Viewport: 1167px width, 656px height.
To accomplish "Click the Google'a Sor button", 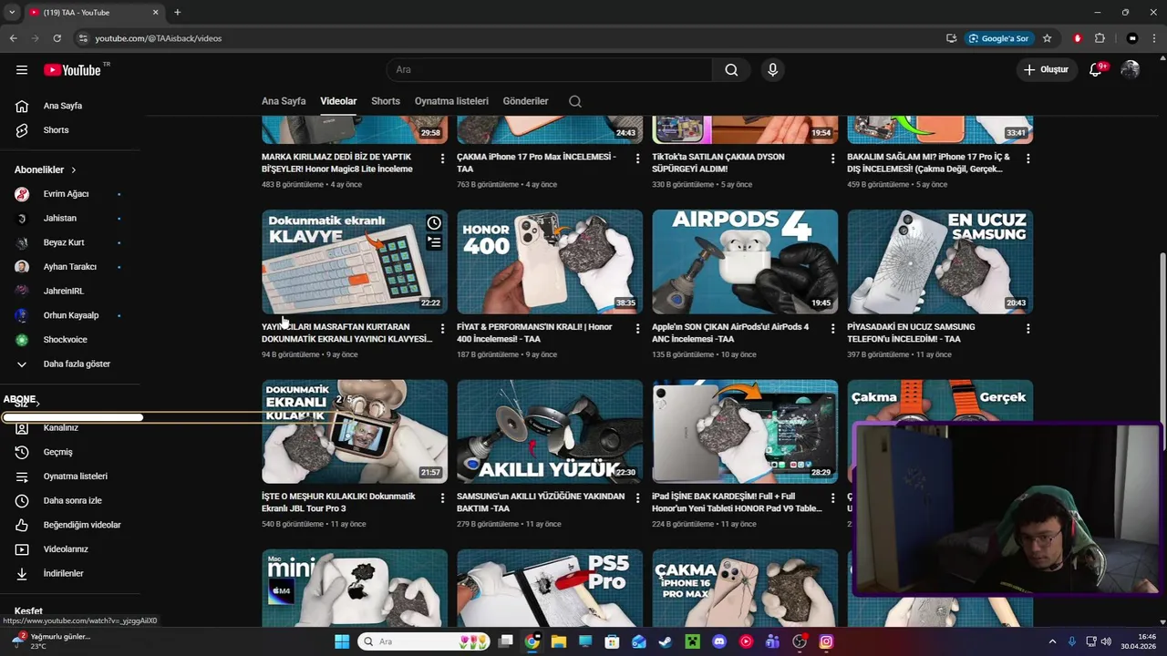I will click(x=999, y=38).
